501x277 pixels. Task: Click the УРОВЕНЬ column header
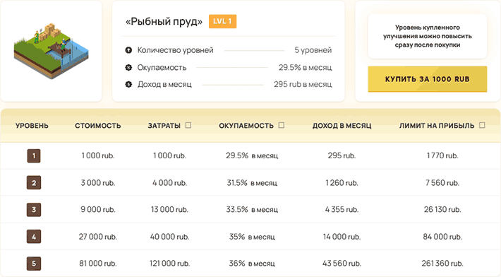(x=32, y=126)
